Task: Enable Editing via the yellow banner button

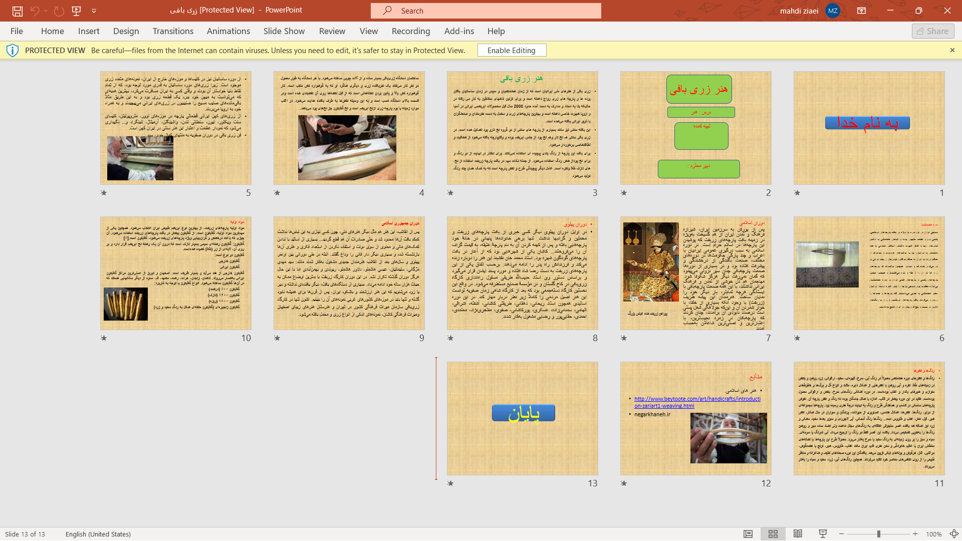Action: point(512,50)
